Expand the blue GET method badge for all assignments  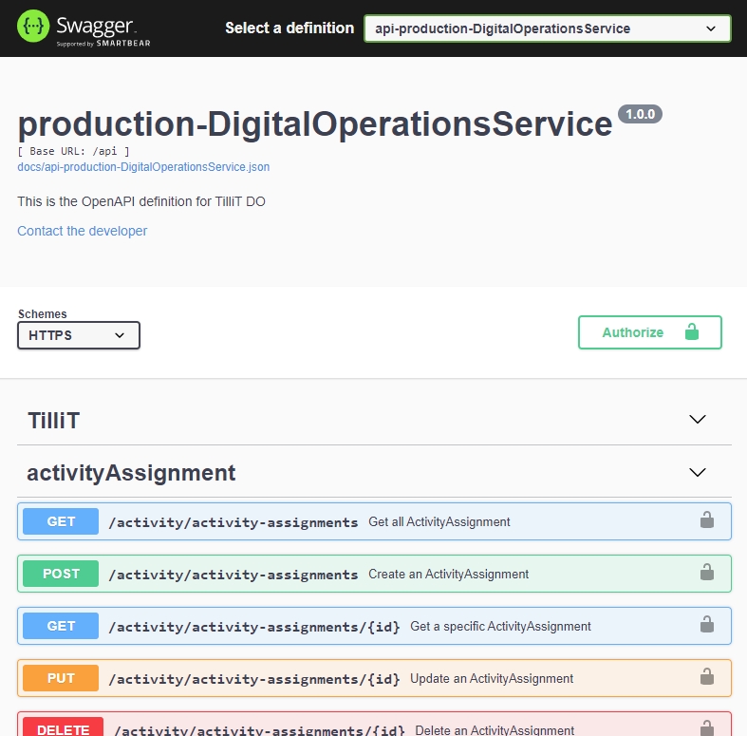point(61,521)
